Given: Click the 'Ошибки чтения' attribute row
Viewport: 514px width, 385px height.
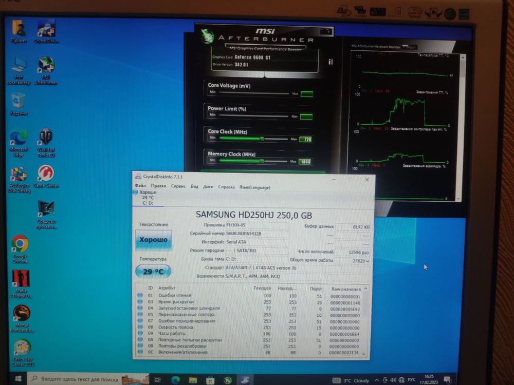Looking at the screenshot, I should click(x=249, y=295).
